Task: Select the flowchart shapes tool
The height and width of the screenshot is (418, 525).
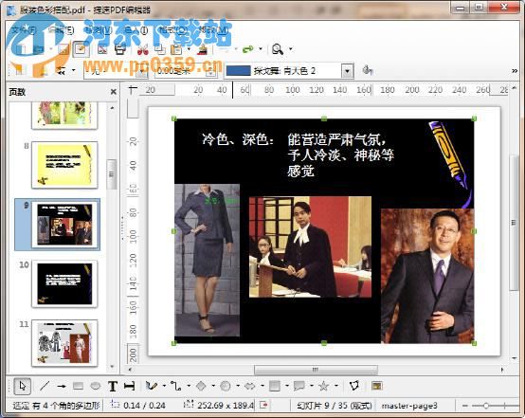Action: point(275,386)
